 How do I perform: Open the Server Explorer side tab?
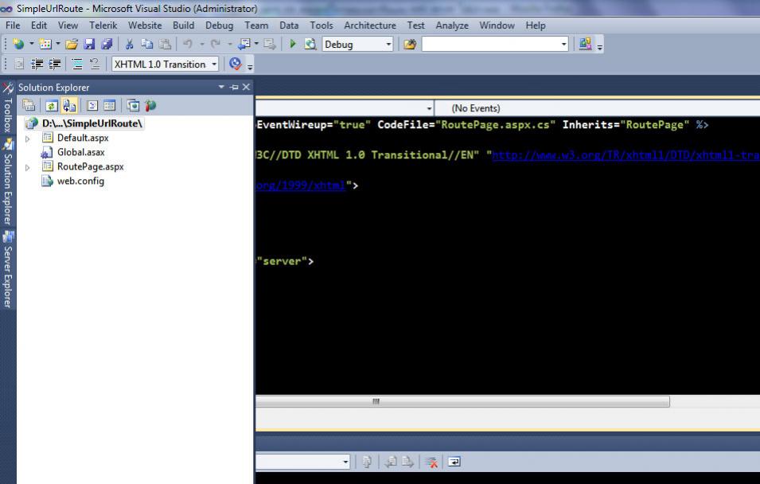coord(8,270)
